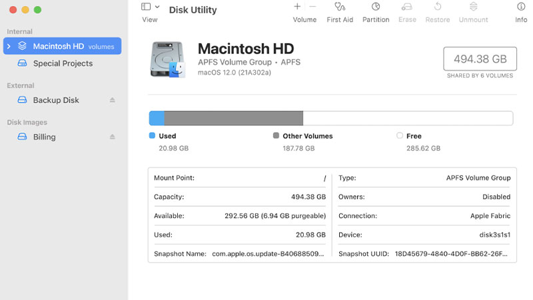Open the View dropdown chevron
The image size is (533, 300).
click(157, 7)
